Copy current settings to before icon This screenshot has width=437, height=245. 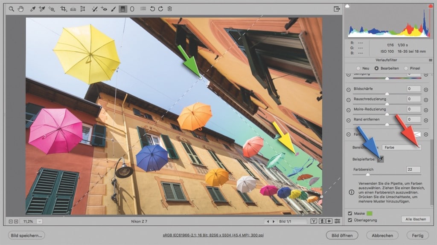coord(329,221)
